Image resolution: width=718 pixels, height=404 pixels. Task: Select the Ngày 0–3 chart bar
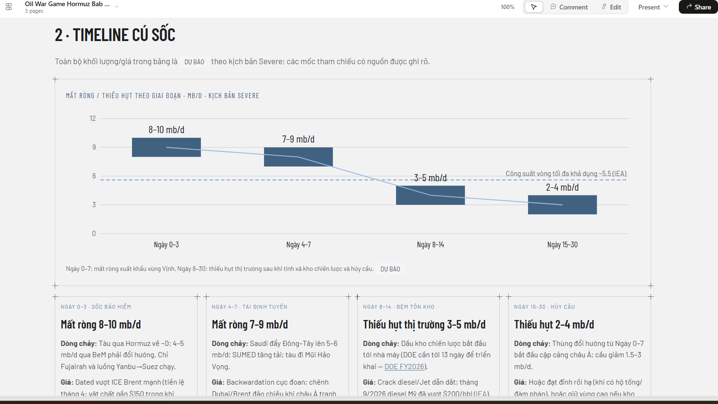[x=166, y=147]
